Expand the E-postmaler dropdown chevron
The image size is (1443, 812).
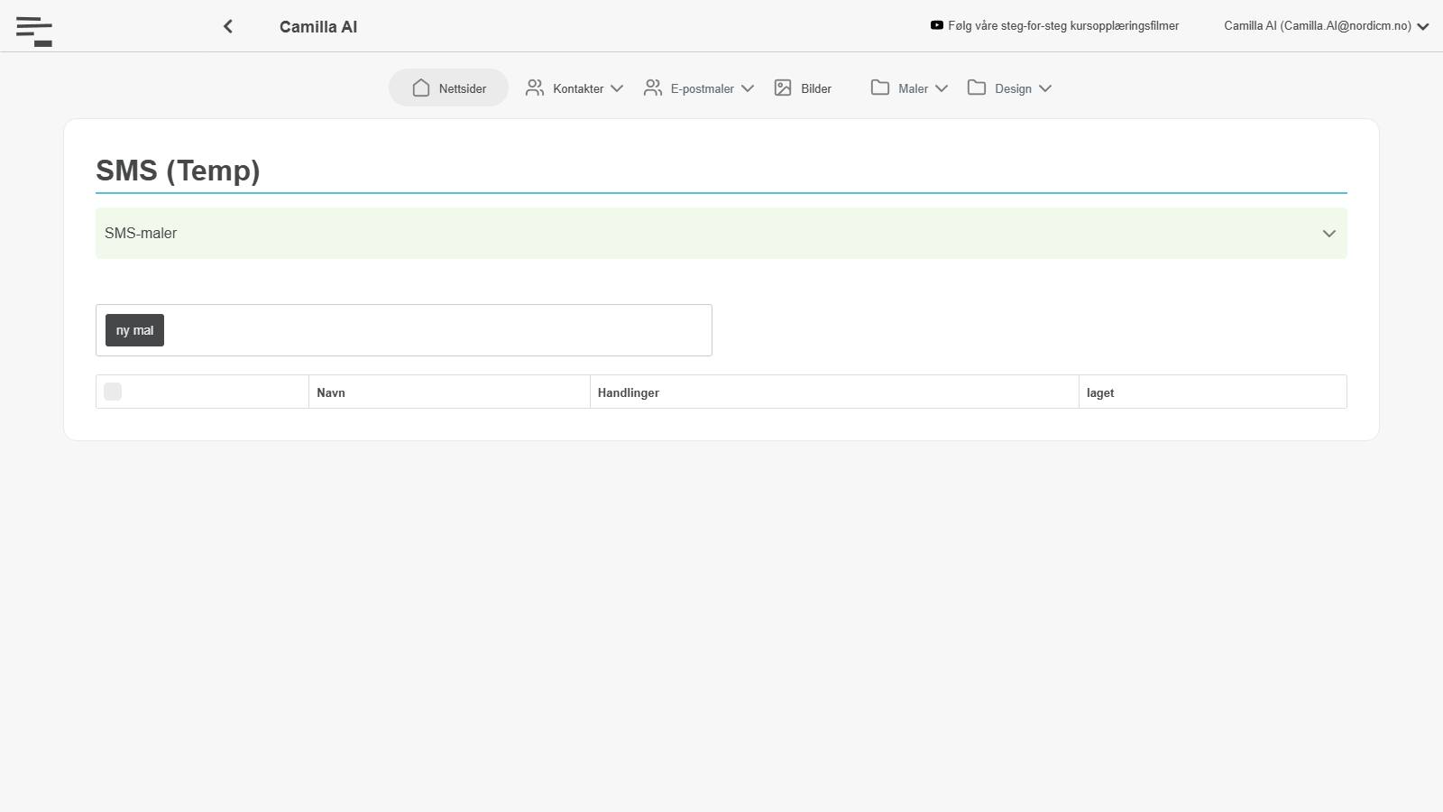(748, 88)
